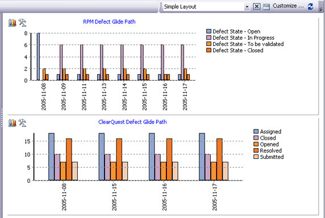
Task: Click 'Defect State - In Progress' legend text
Action: click(x=244, y=37)
